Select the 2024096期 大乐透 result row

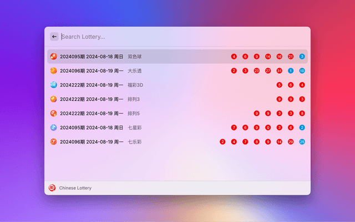point(166,70)
